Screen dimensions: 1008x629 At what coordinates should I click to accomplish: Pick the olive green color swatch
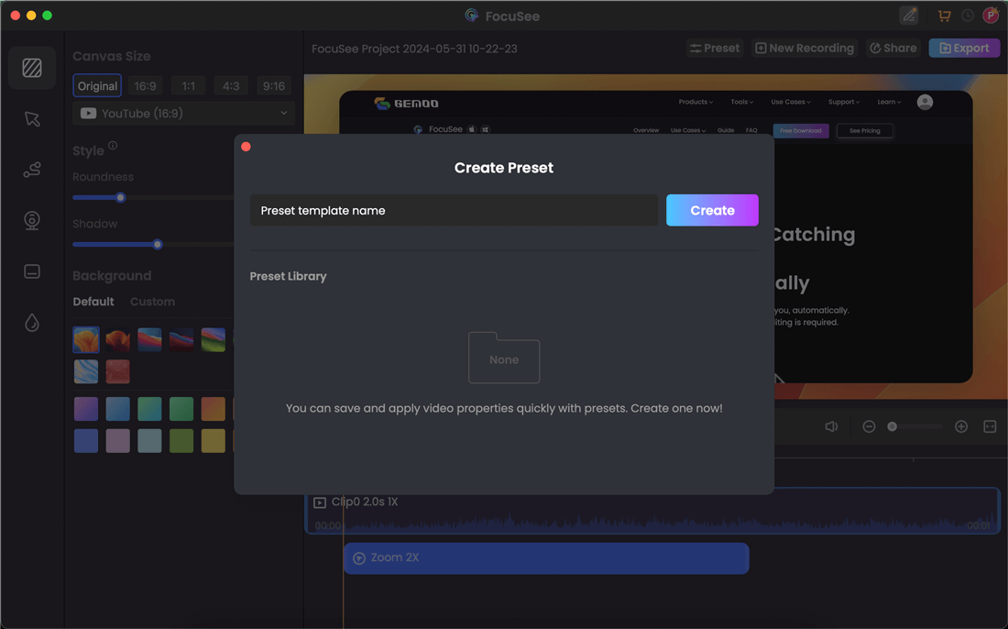[181, 441]
